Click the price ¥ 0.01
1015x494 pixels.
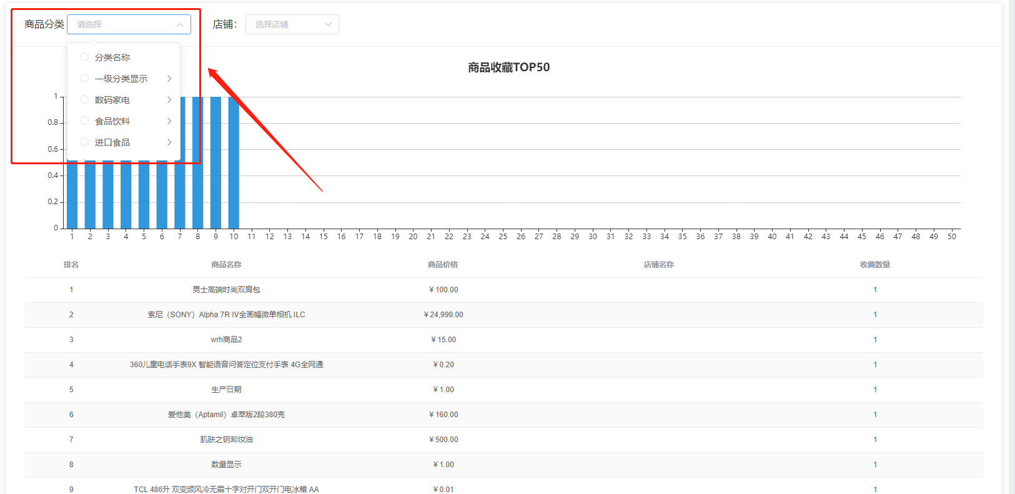point(443,490)
